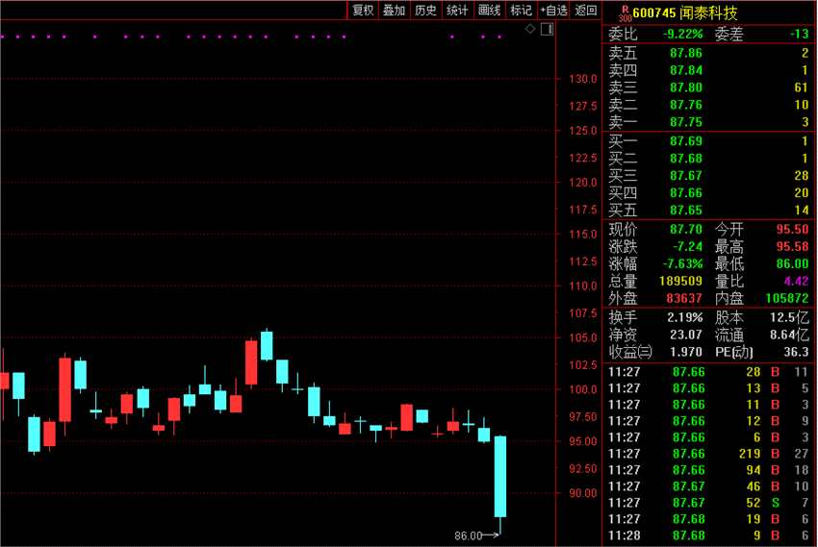
Task: Click the 标记 mark button
Action: (522, 10)
